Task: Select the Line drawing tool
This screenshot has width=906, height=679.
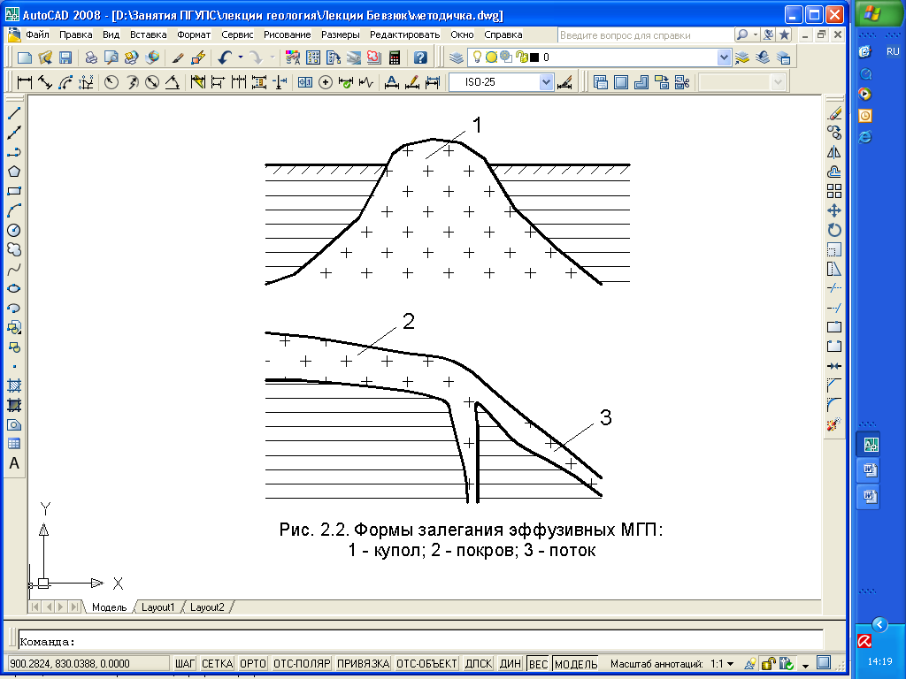Action: pyautogui.click(x=14, y=114)
